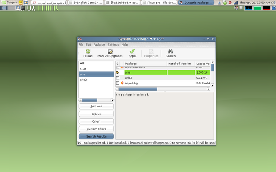Click network signal bars icon in tray
Screen dimensions: 276x172
pos(236,3)
